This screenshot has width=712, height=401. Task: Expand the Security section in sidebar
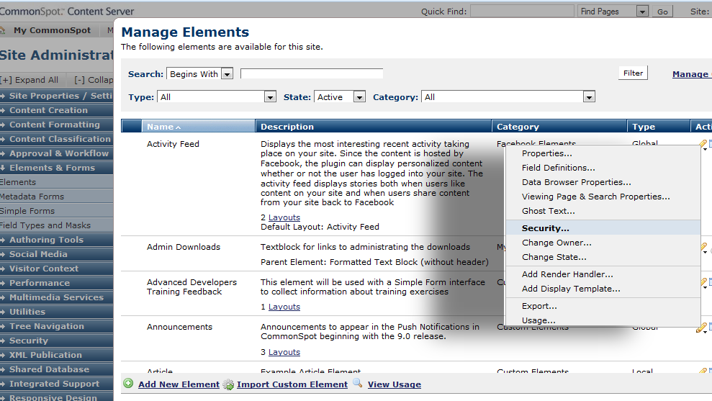(56, 341)
